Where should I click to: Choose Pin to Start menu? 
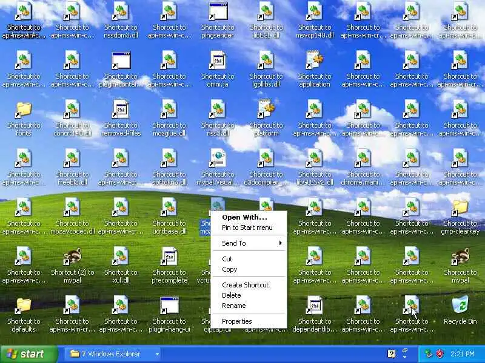pos(247,228)
